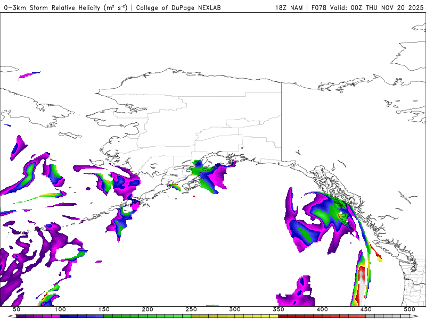426x319 pixels.
Task: Click the "College of DuPage NEXLAB" label
Action: pos(178,7)
